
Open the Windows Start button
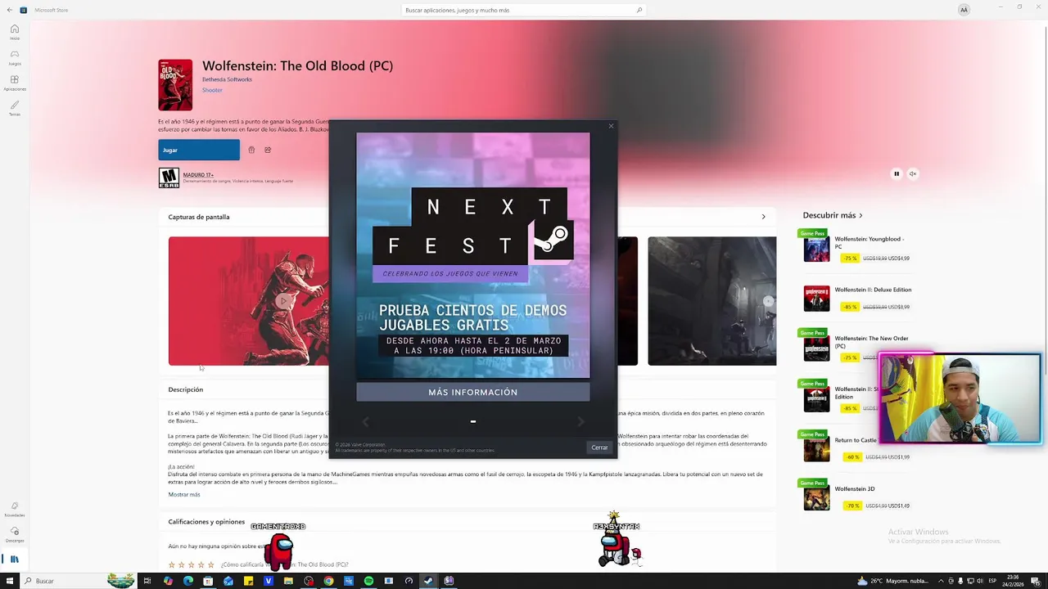[x=9, y=581]
